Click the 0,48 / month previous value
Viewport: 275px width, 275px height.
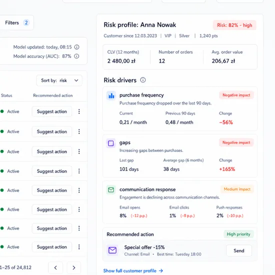pos(179,122)
